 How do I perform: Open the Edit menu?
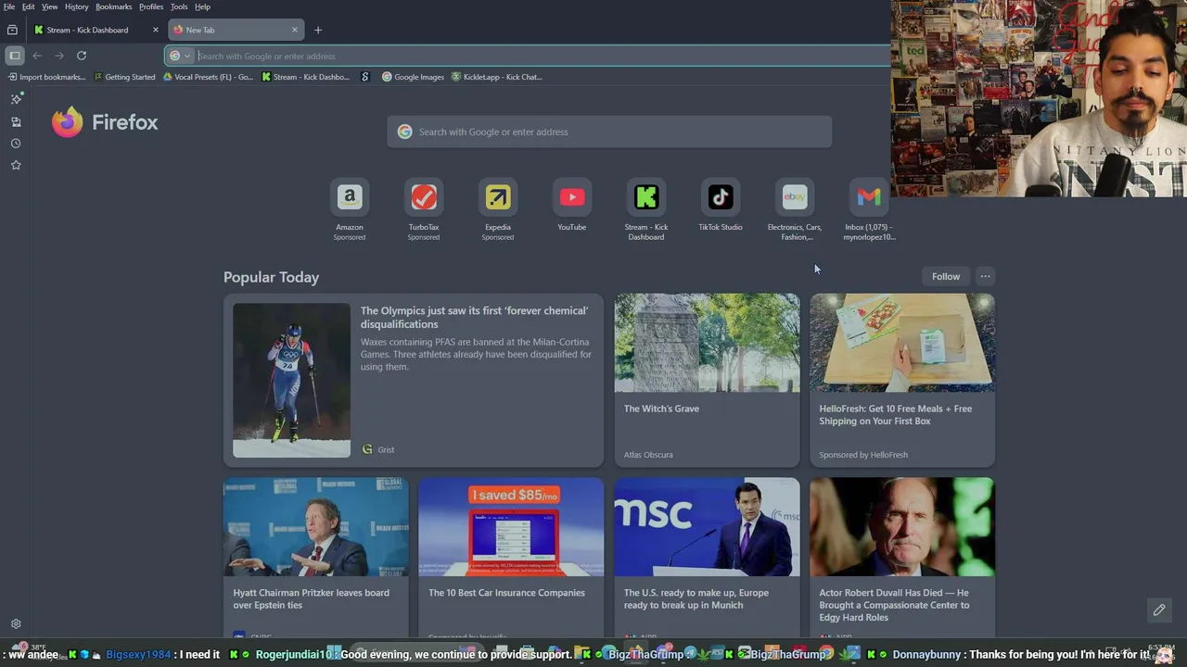(29, 6)
